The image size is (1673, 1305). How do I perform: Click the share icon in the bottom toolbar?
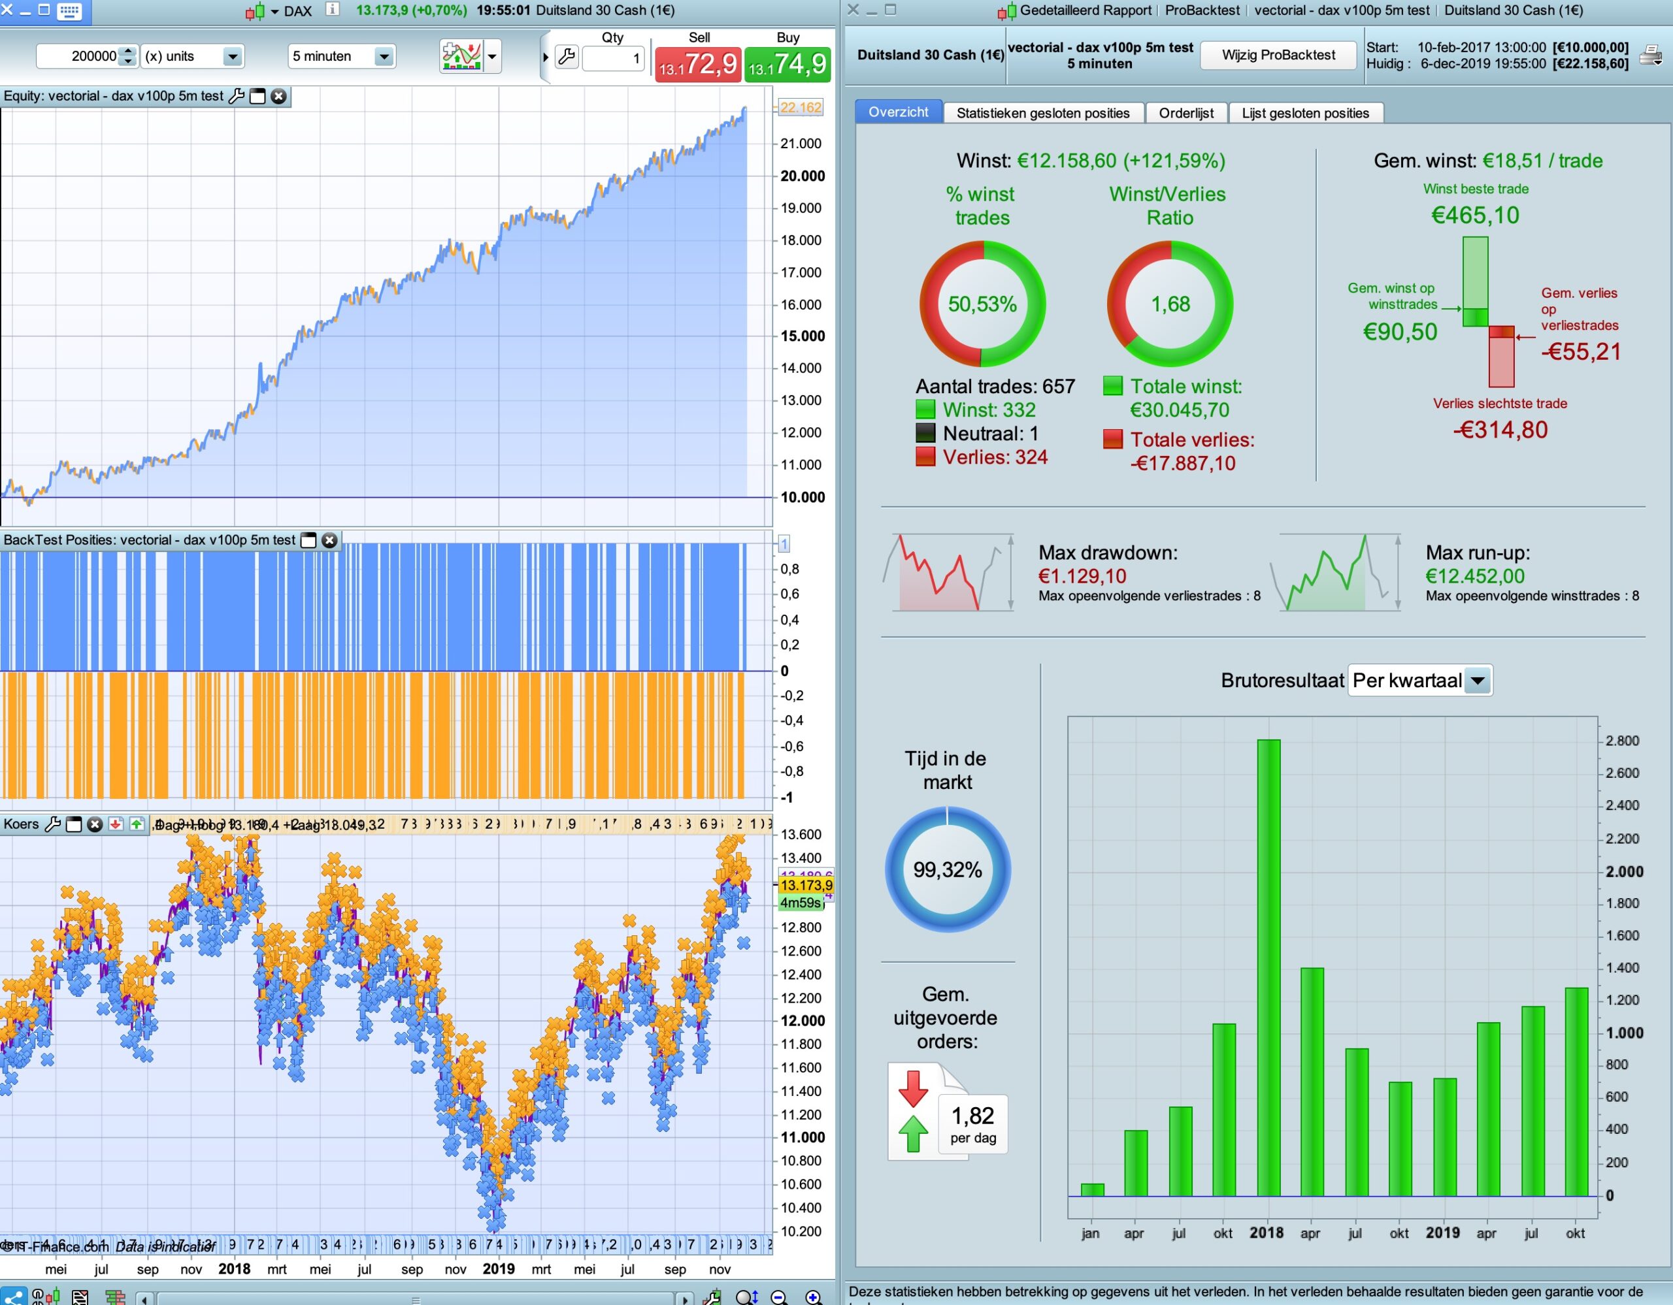(13, 1297)
